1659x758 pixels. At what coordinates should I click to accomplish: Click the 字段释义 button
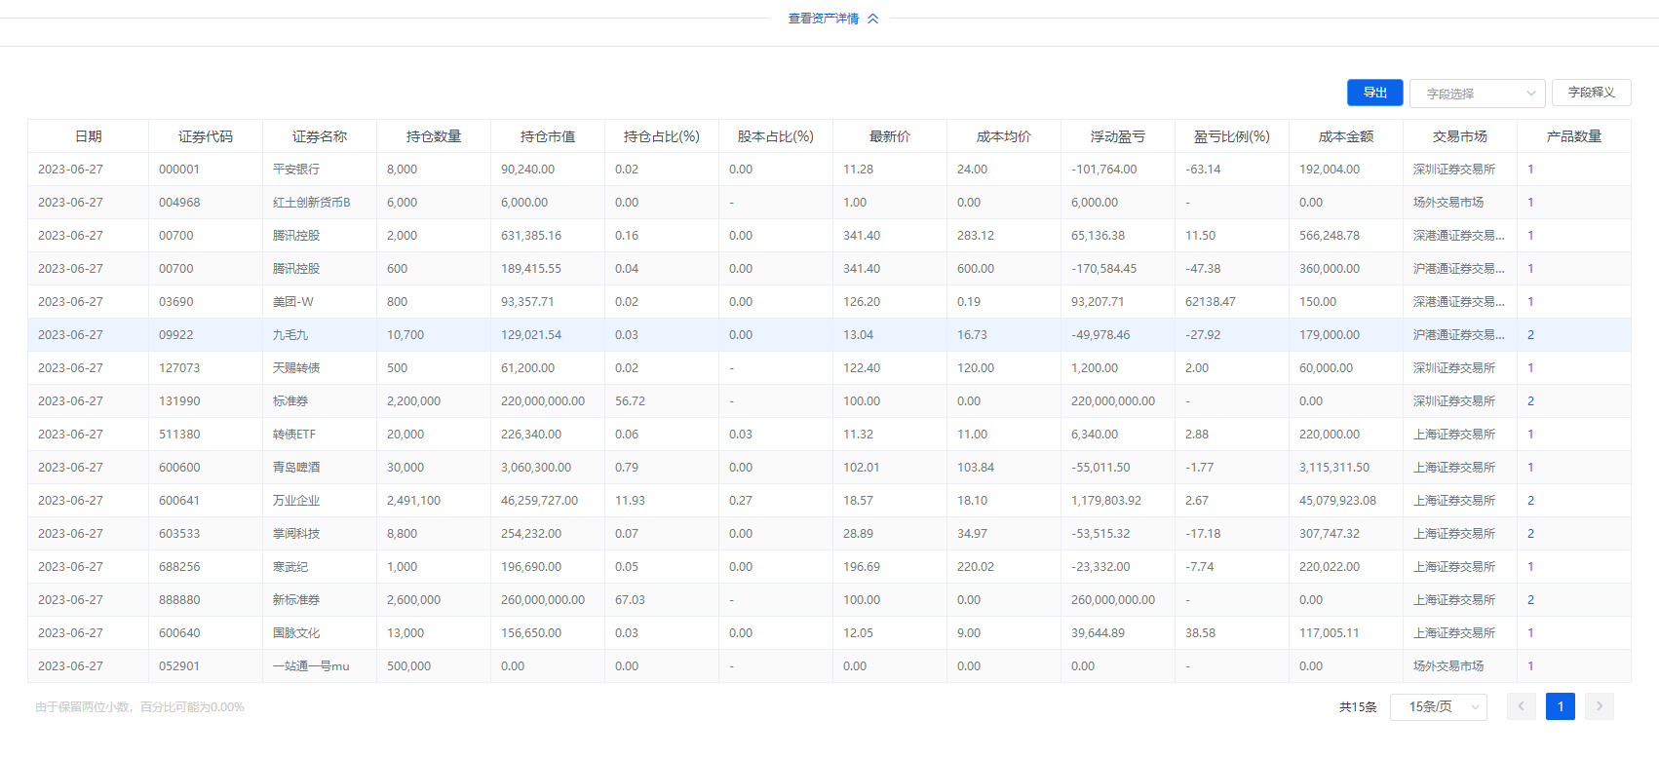(x=1591, y=93)
